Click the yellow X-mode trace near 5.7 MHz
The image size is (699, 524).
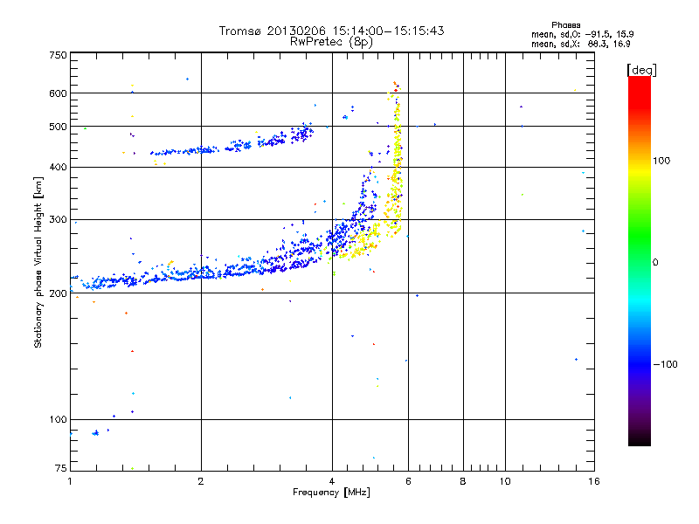(397, 165)
